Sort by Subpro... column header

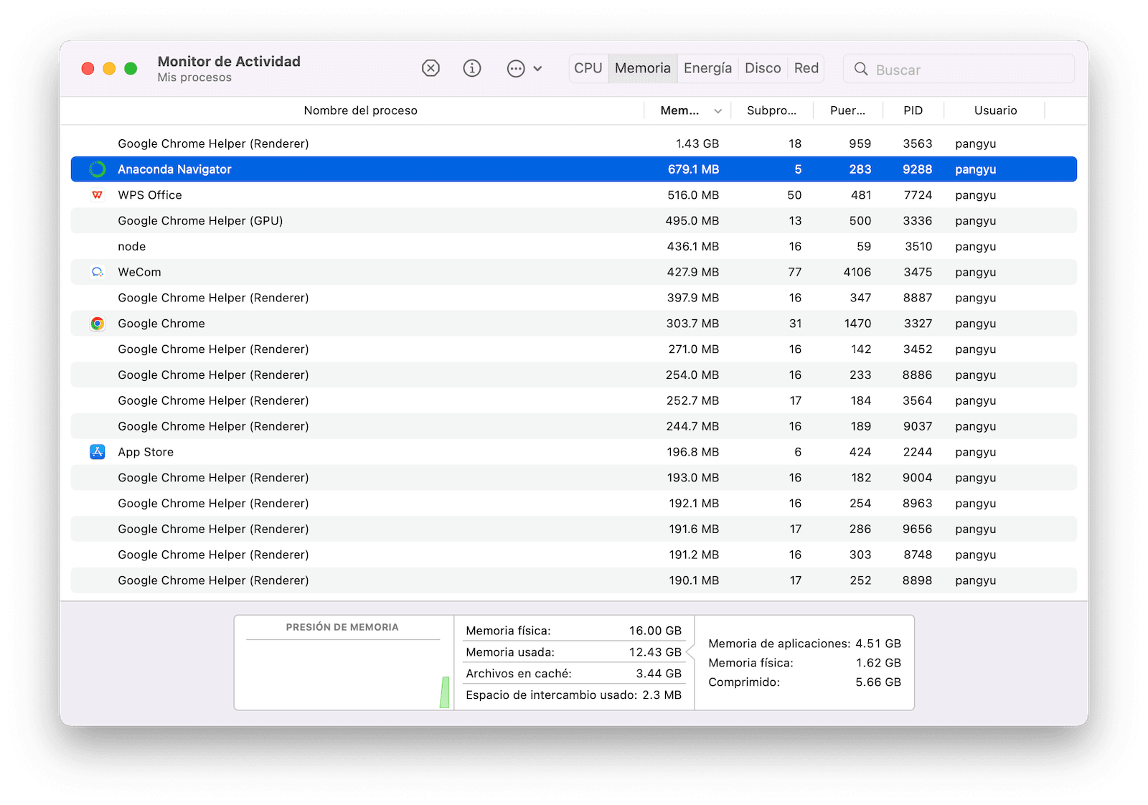pos(771,110)
